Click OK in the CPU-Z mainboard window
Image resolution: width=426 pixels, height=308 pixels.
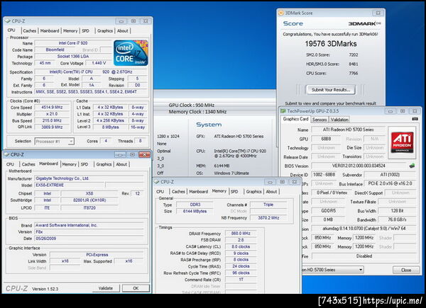pos(135,288)
